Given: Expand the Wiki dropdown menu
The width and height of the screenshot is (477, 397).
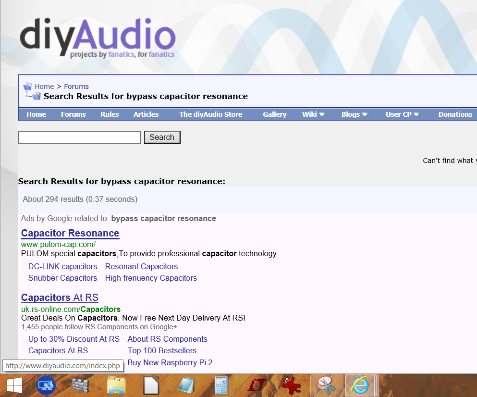Looking at the screenshot, I should coord(313,114).
